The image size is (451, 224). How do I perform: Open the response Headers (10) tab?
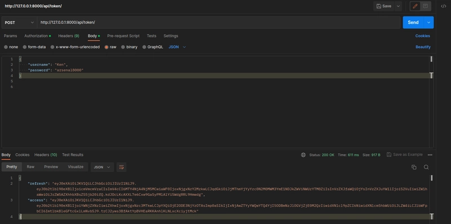pos(46,155)
